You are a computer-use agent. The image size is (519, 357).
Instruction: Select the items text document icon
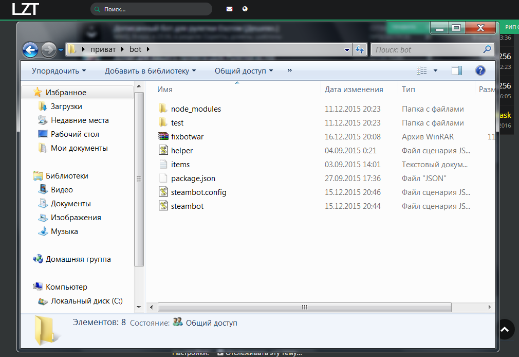click(x=163, y=164)
